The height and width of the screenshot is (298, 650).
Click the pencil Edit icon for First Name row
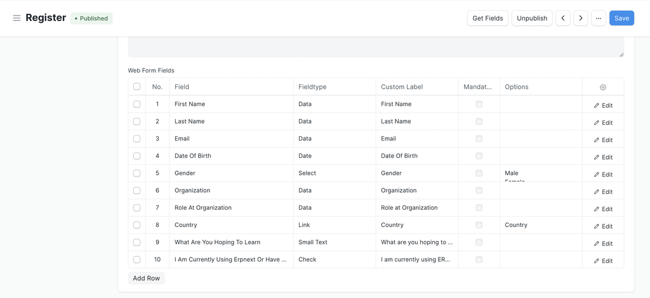597,105
